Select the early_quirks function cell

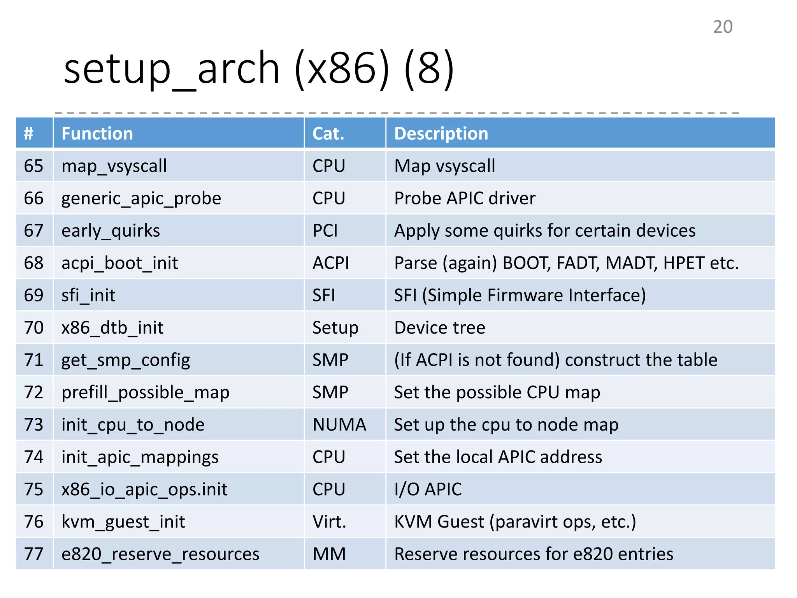111,230
